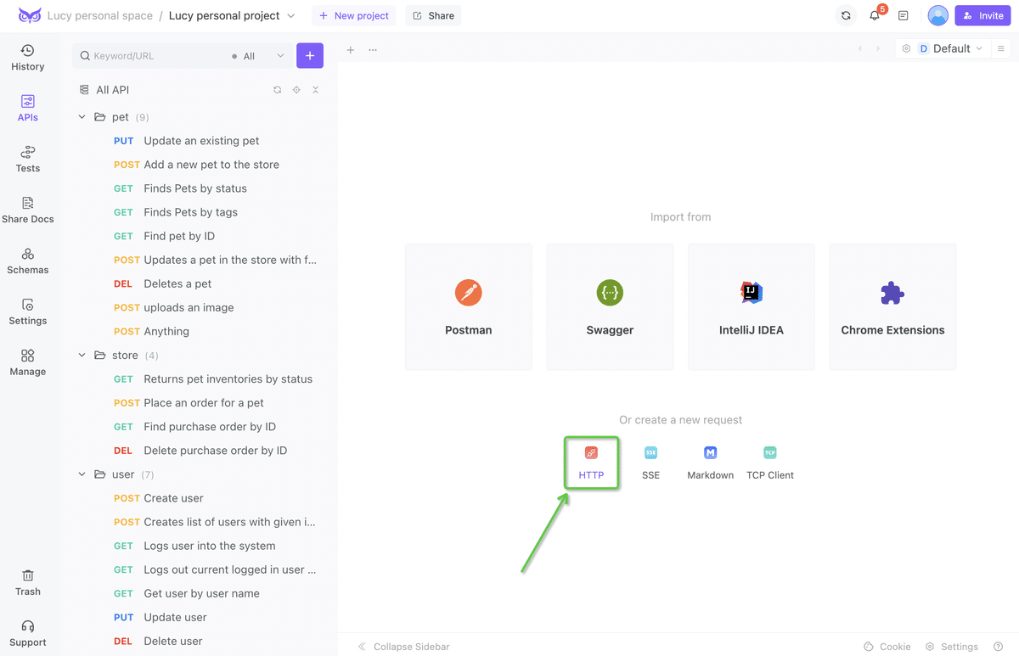Open Support from sidebar
This screenshot has width=1019, height=656.
(28, 634)
